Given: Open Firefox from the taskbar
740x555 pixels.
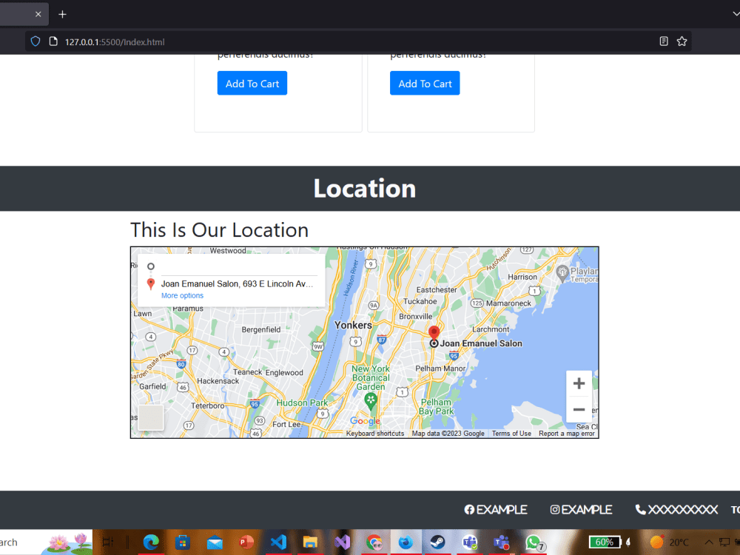Looking at the screenshot, I should [405, 542].
